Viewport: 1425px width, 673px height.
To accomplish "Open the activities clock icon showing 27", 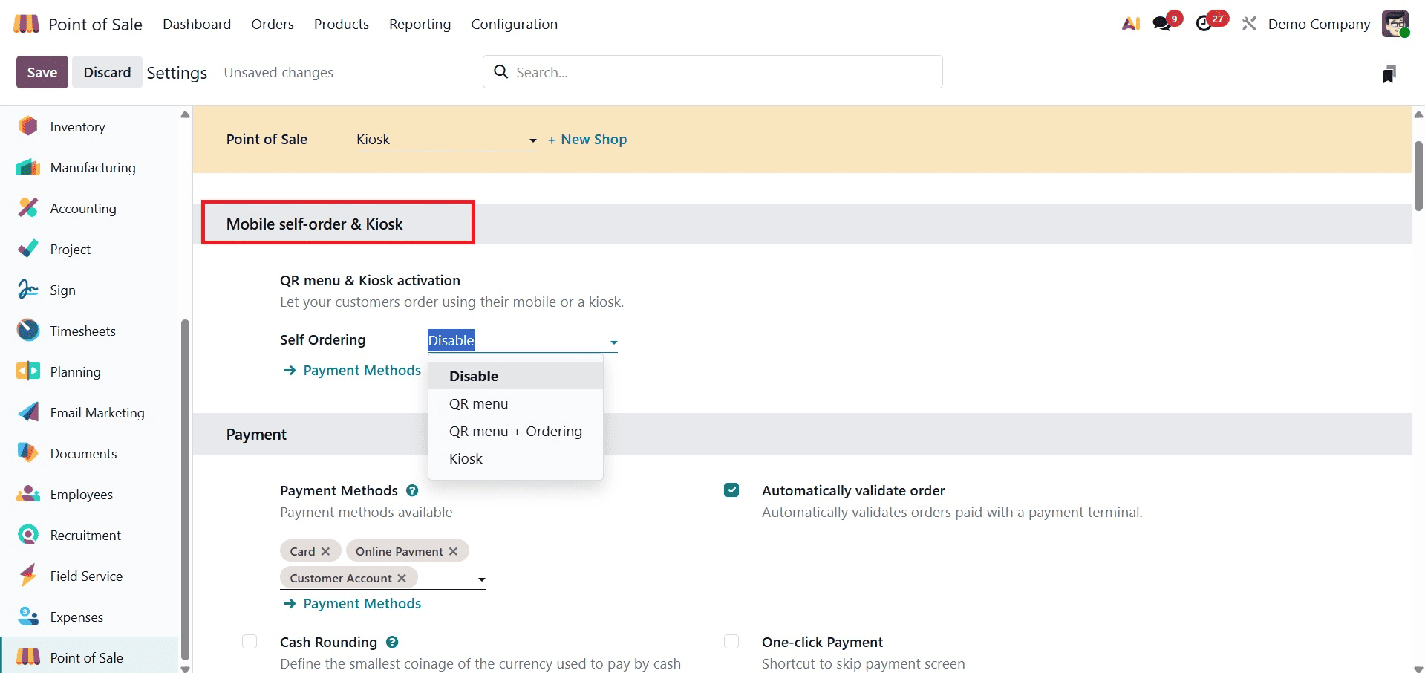I will pos(1207,23).
